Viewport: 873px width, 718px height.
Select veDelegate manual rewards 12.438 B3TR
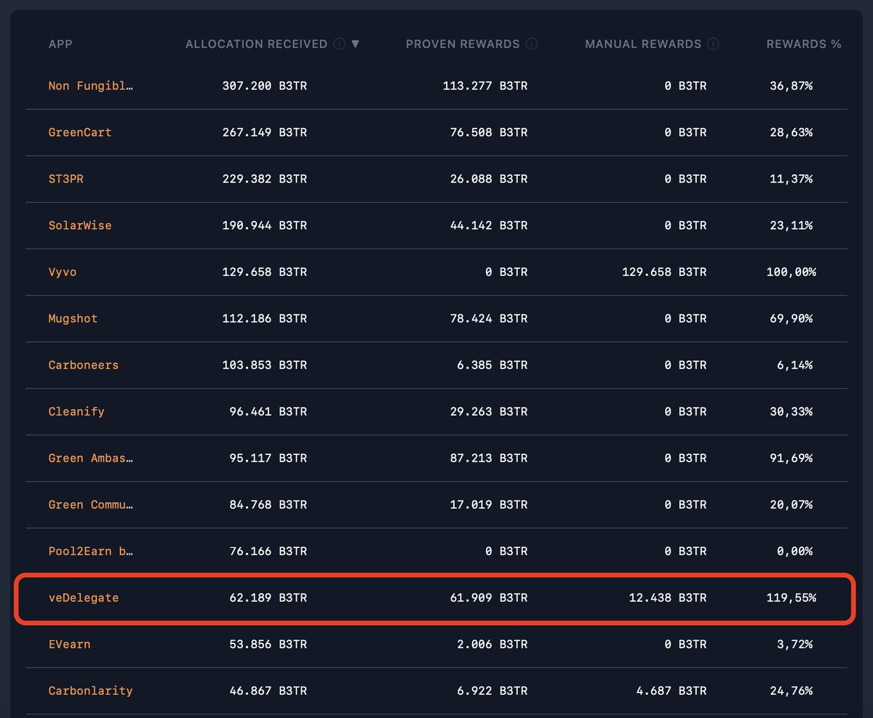point(668,597)
